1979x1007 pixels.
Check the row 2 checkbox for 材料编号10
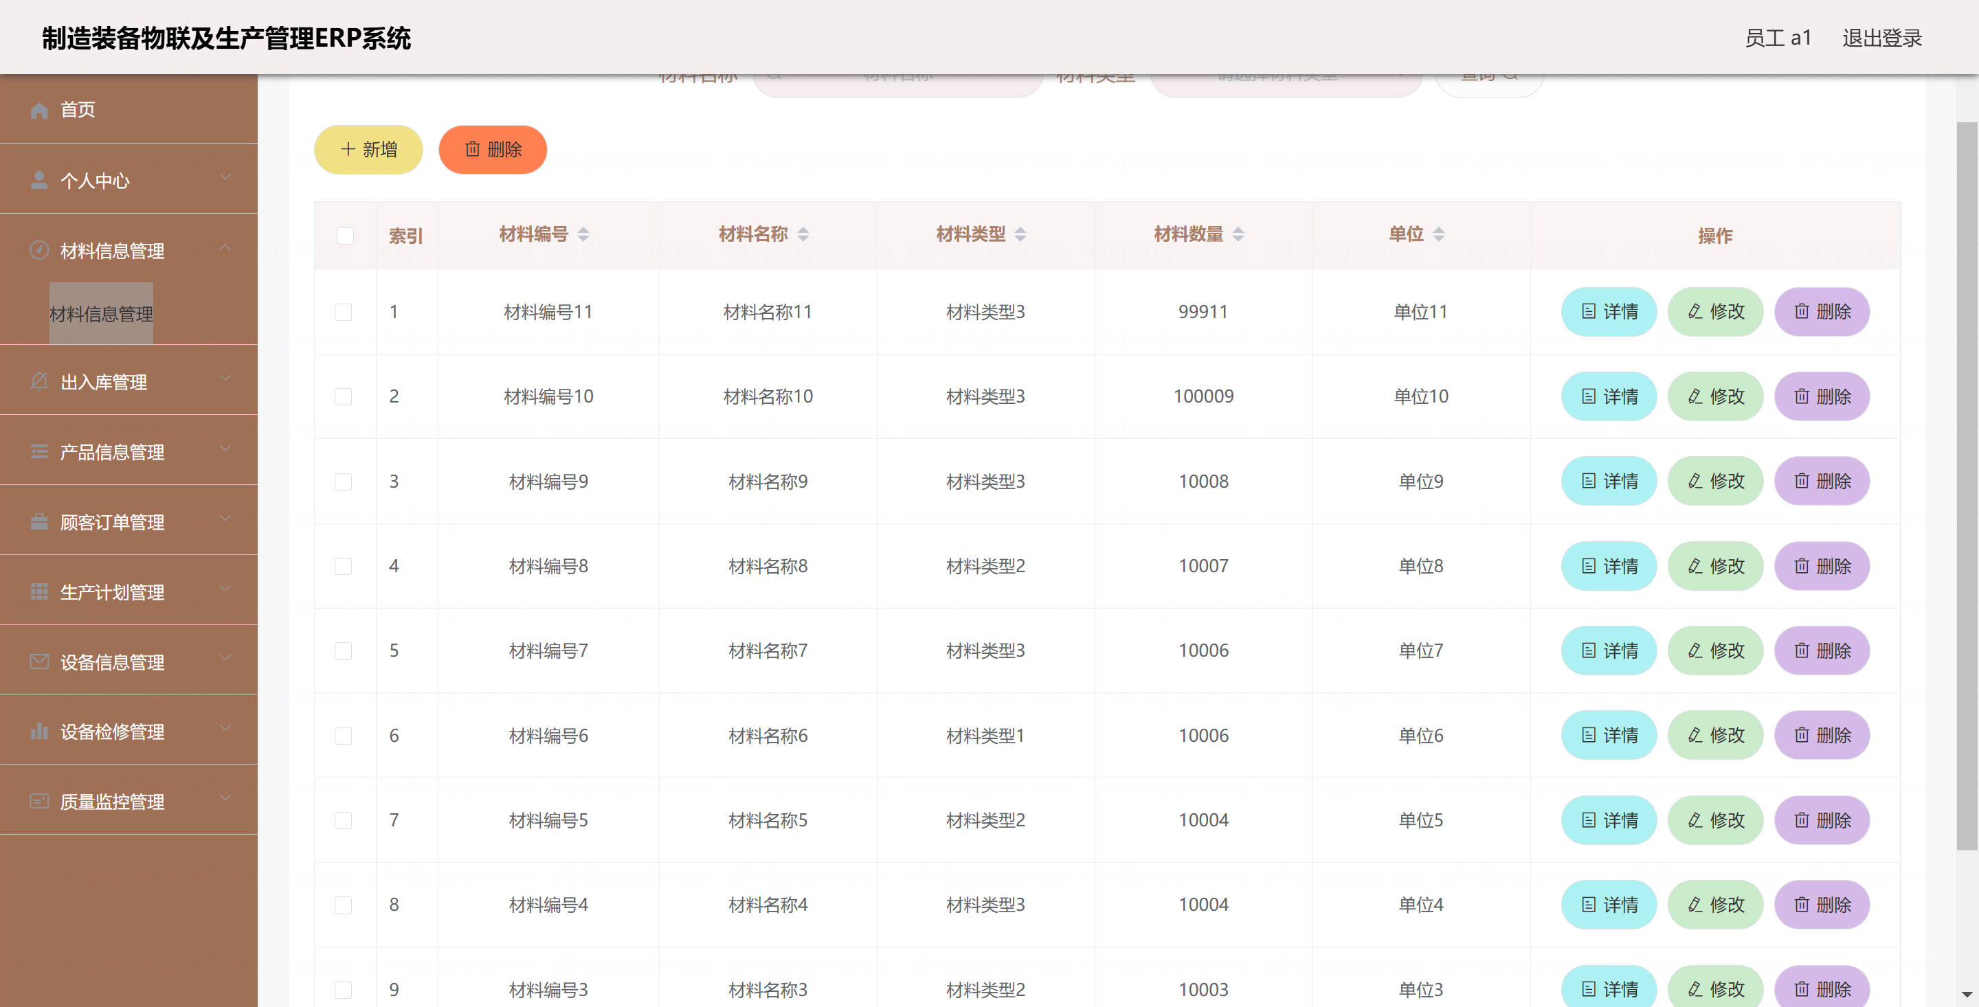click(x=344, y=396)
